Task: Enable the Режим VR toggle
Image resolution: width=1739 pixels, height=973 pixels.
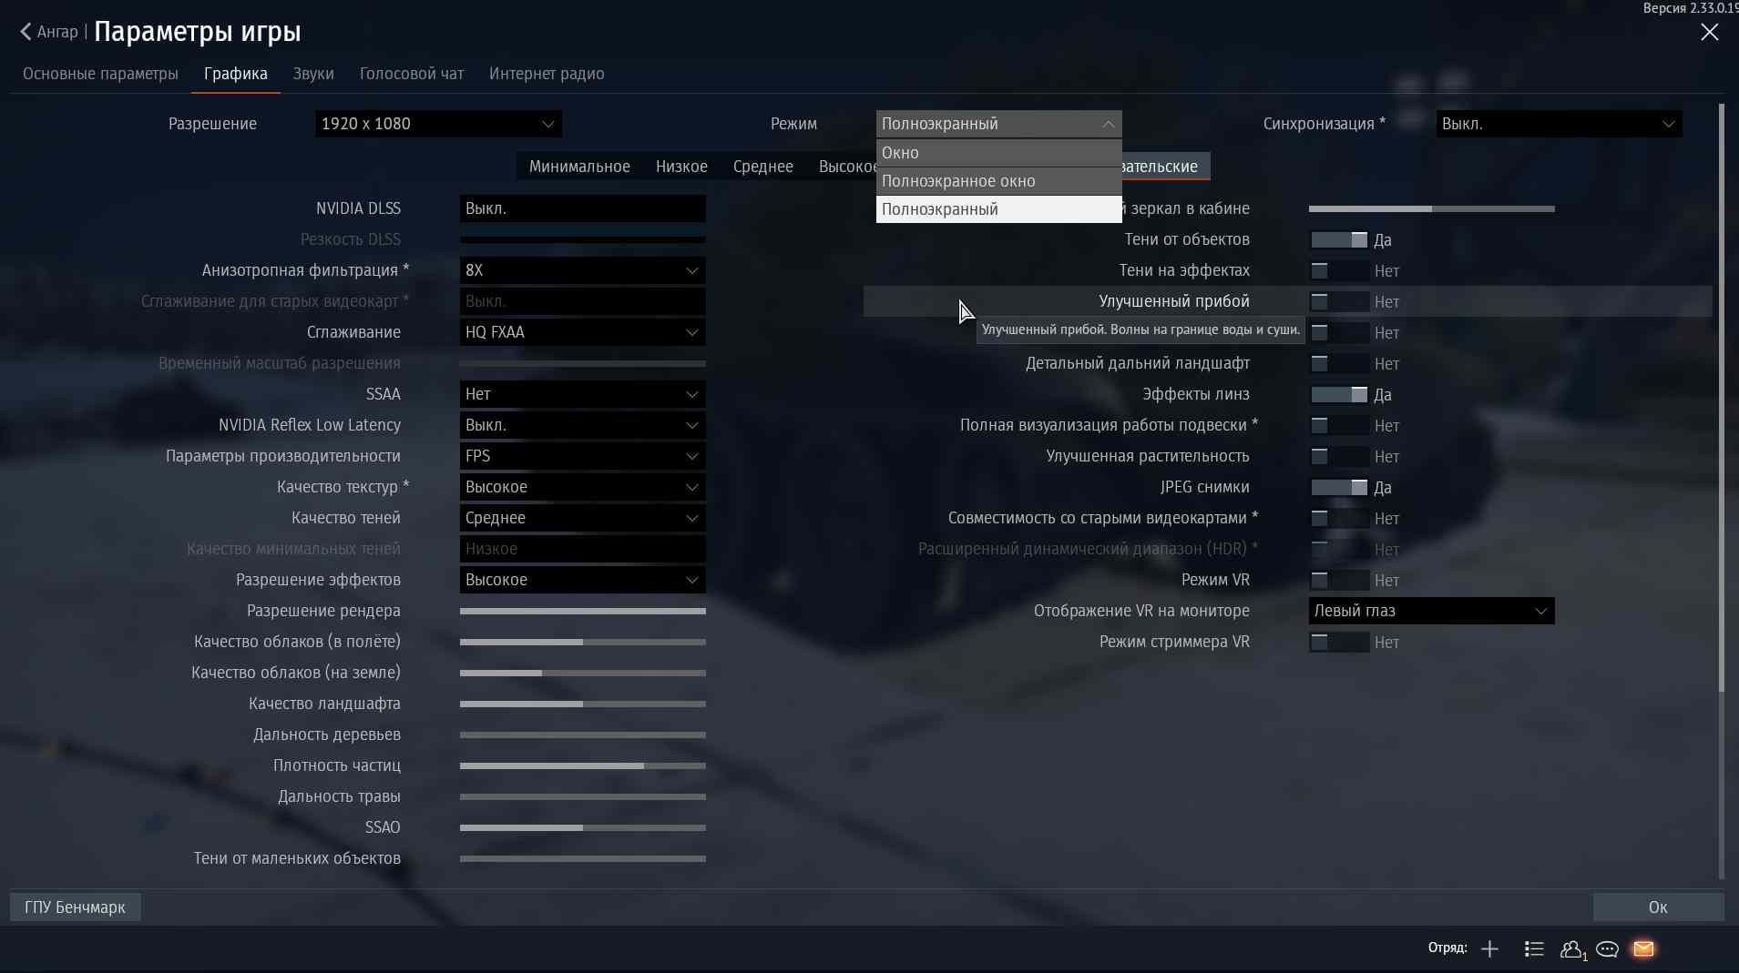Action: tap(1338, 581)
